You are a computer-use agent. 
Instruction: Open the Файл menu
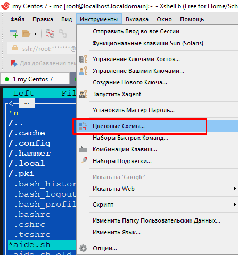17,19
